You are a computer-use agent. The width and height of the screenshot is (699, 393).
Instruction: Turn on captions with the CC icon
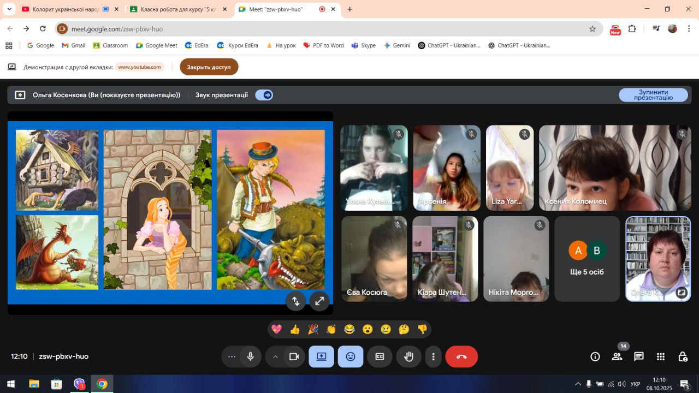(380, 356)
